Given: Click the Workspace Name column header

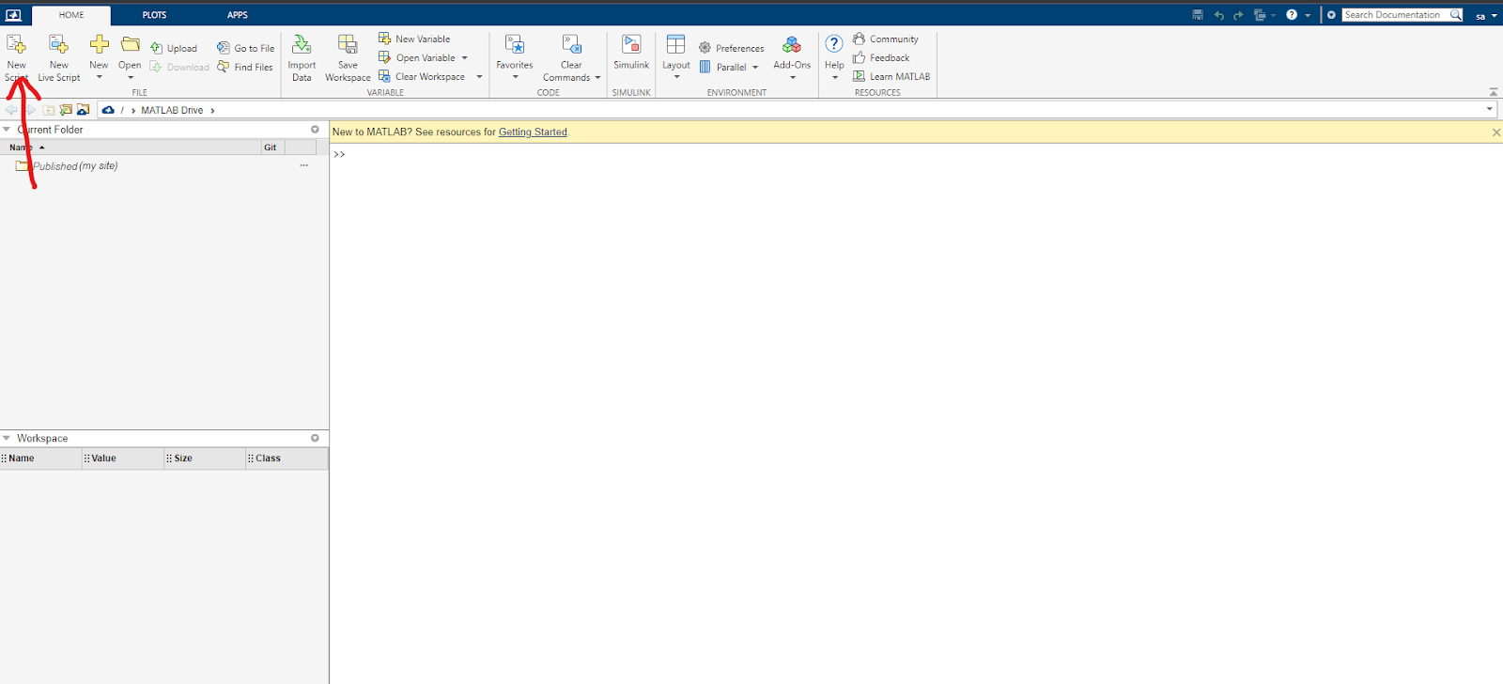Looking at the screenshot, I should [41, 459].
